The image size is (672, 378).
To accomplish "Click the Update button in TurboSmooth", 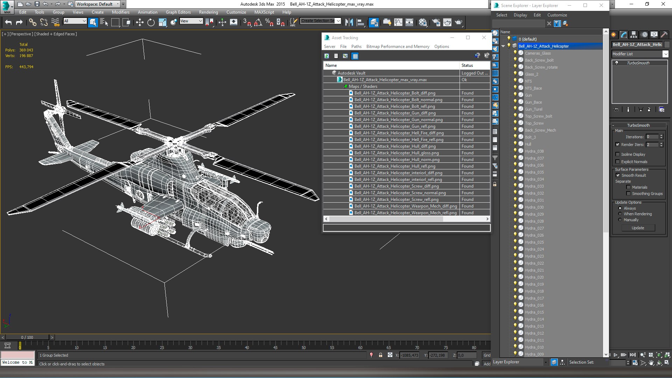I will [x=638, y=228].
